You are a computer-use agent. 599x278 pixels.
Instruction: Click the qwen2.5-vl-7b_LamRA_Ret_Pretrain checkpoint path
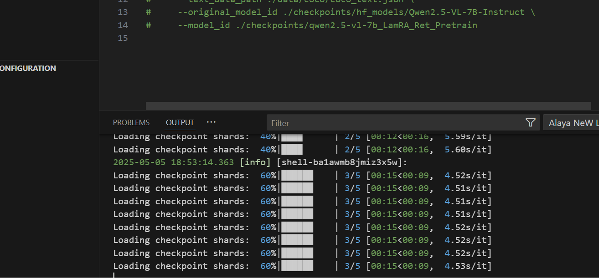(x=356, y=25)
